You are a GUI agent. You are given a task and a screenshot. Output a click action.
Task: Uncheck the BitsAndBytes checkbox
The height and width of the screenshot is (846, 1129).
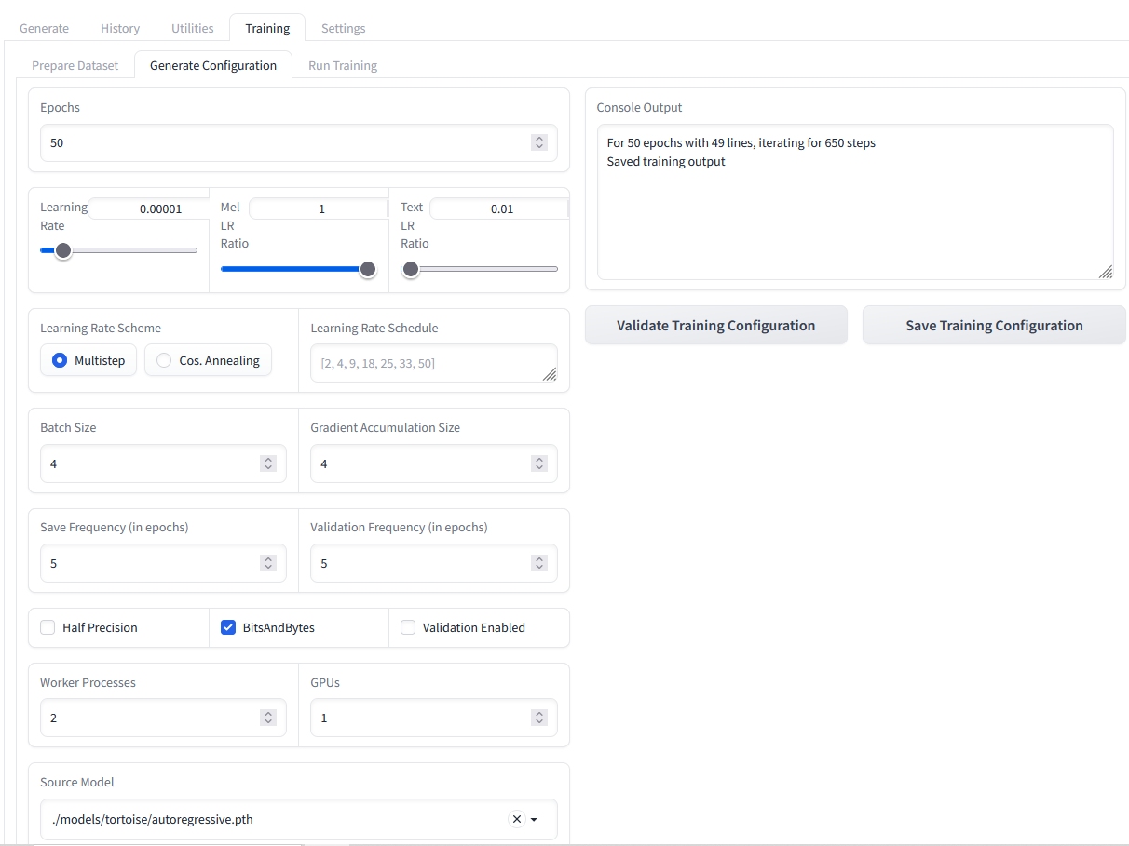(228, 627)
